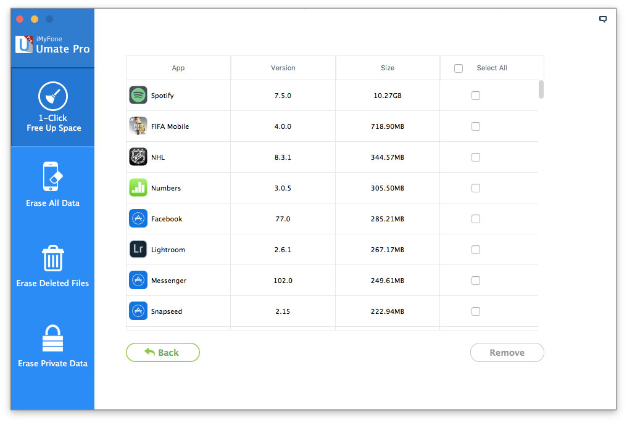Click the NHL app icon
Screen dimensions: 627x423
138,157
